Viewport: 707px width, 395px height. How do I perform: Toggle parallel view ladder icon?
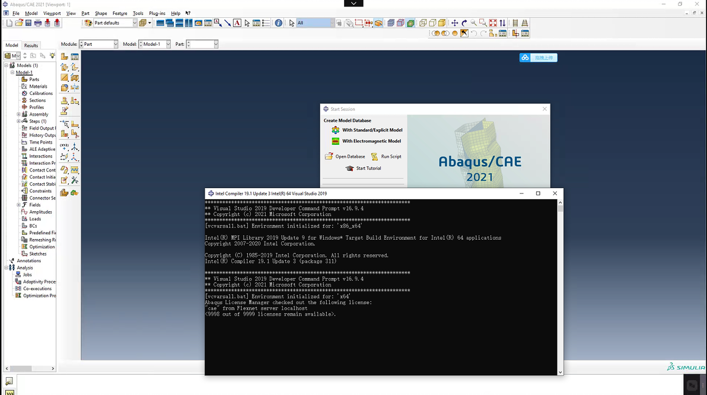coord(515,23)
